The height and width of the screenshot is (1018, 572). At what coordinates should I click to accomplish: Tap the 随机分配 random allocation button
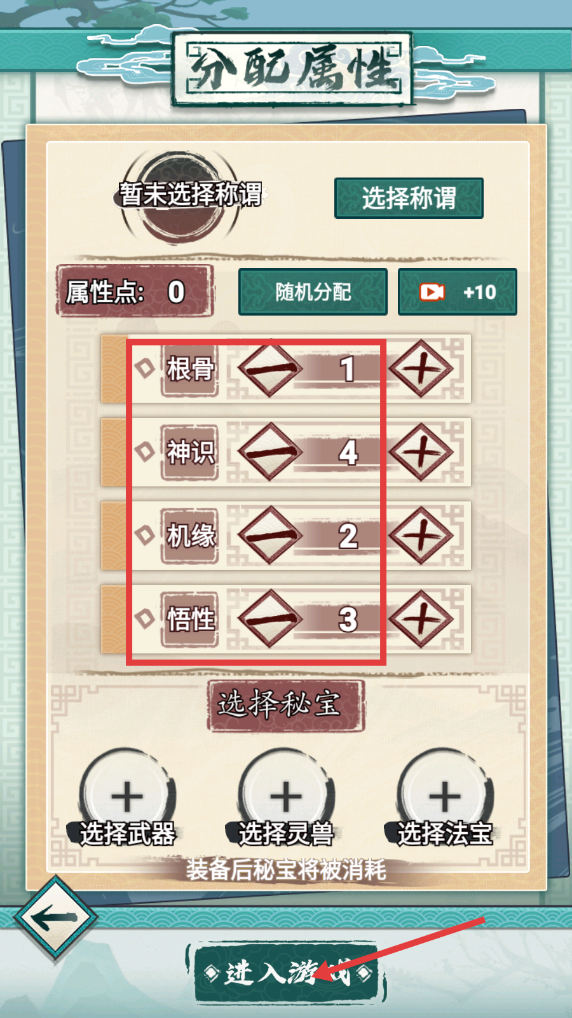pos(313,292)
